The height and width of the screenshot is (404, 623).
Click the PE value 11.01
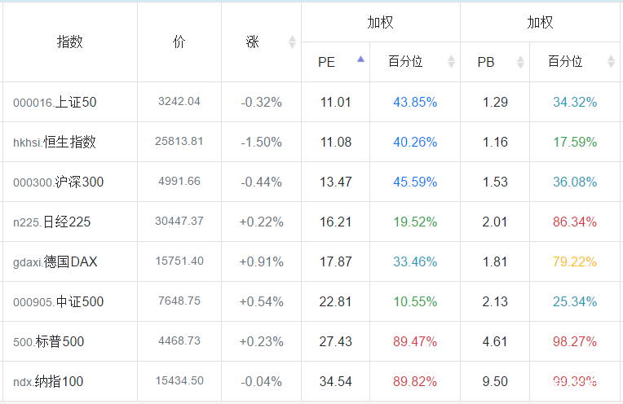click(336, 103)
